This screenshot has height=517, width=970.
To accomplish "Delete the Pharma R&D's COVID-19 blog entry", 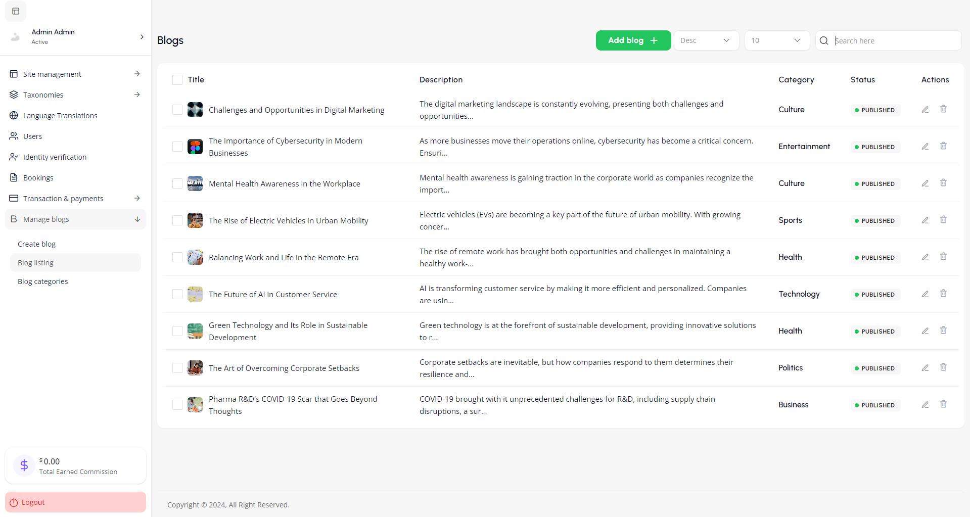I will pyautogui.click(x=943, y=404).
